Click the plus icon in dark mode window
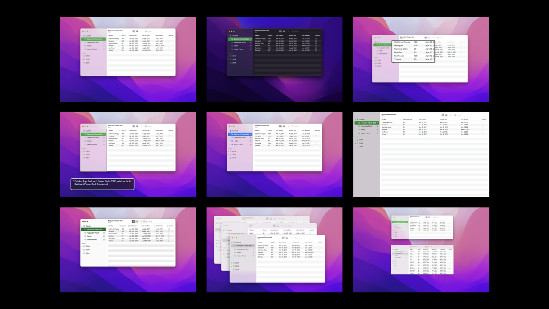 point(288,31)
